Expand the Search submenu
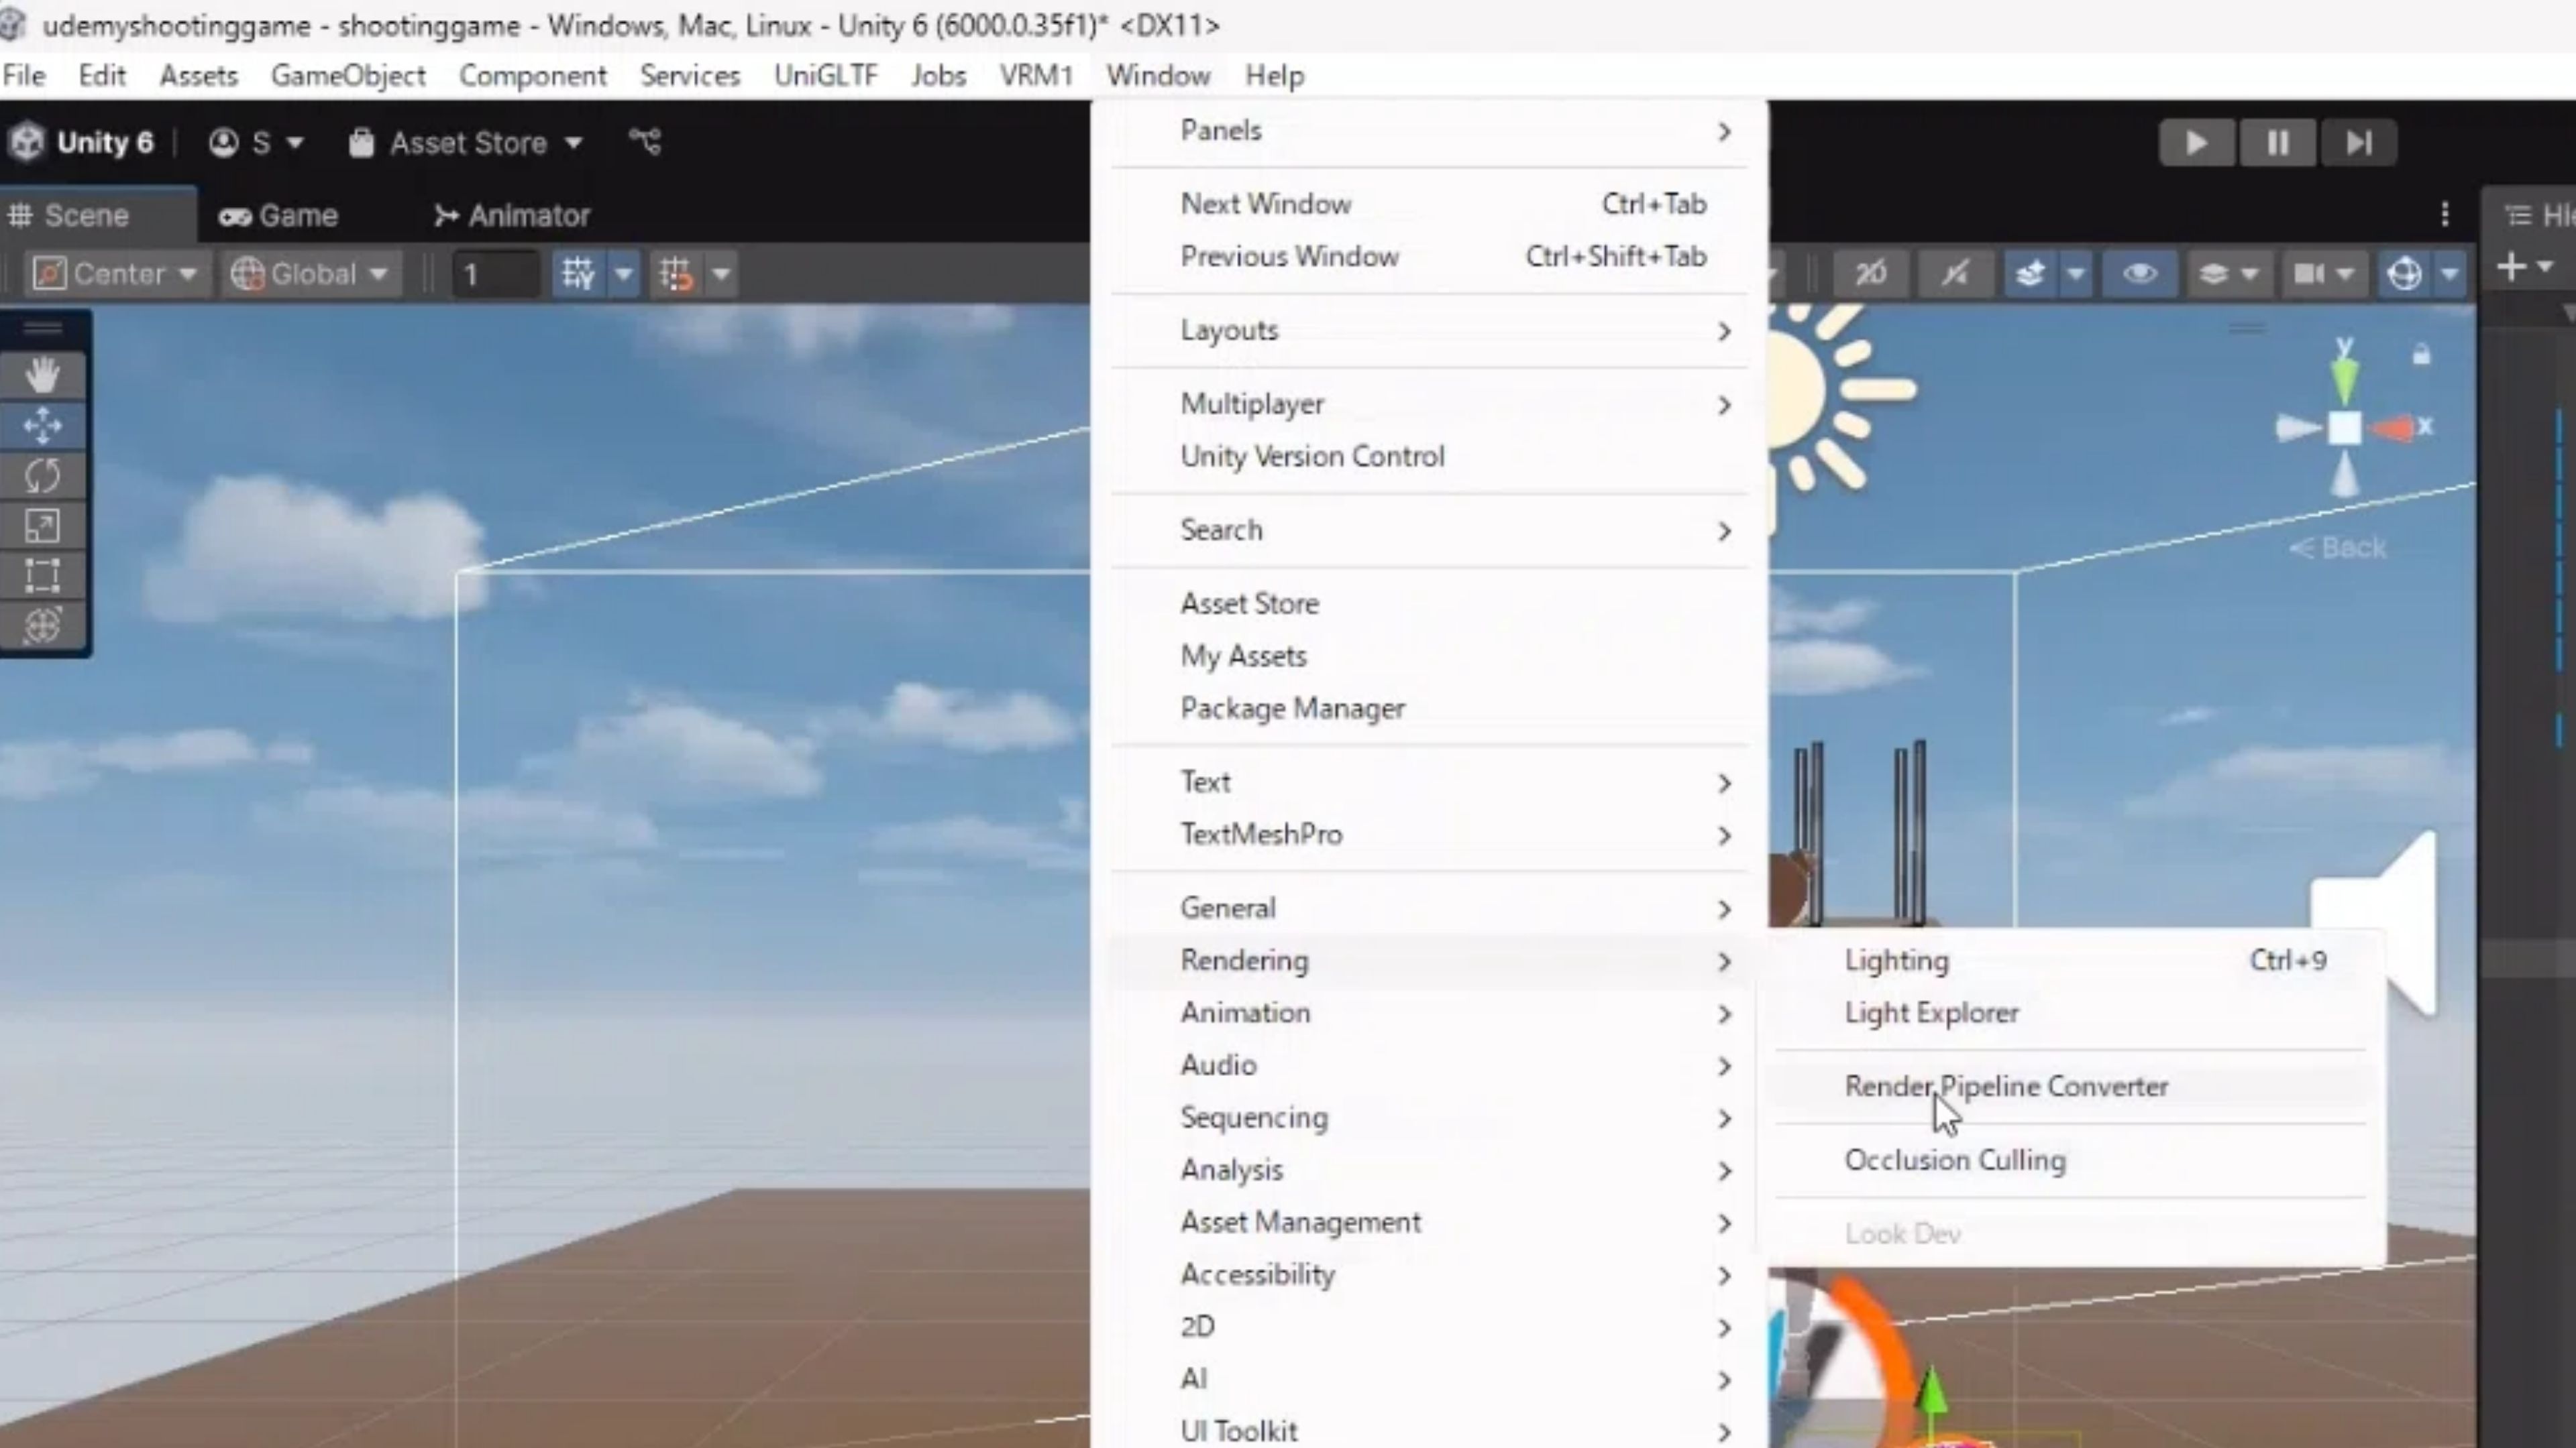The height and width of the screenshot is (1448, 2576). (x=1430, y=531)
